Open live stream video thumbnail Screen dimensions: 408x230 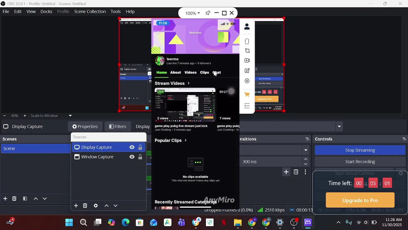[x=185, y=105]
